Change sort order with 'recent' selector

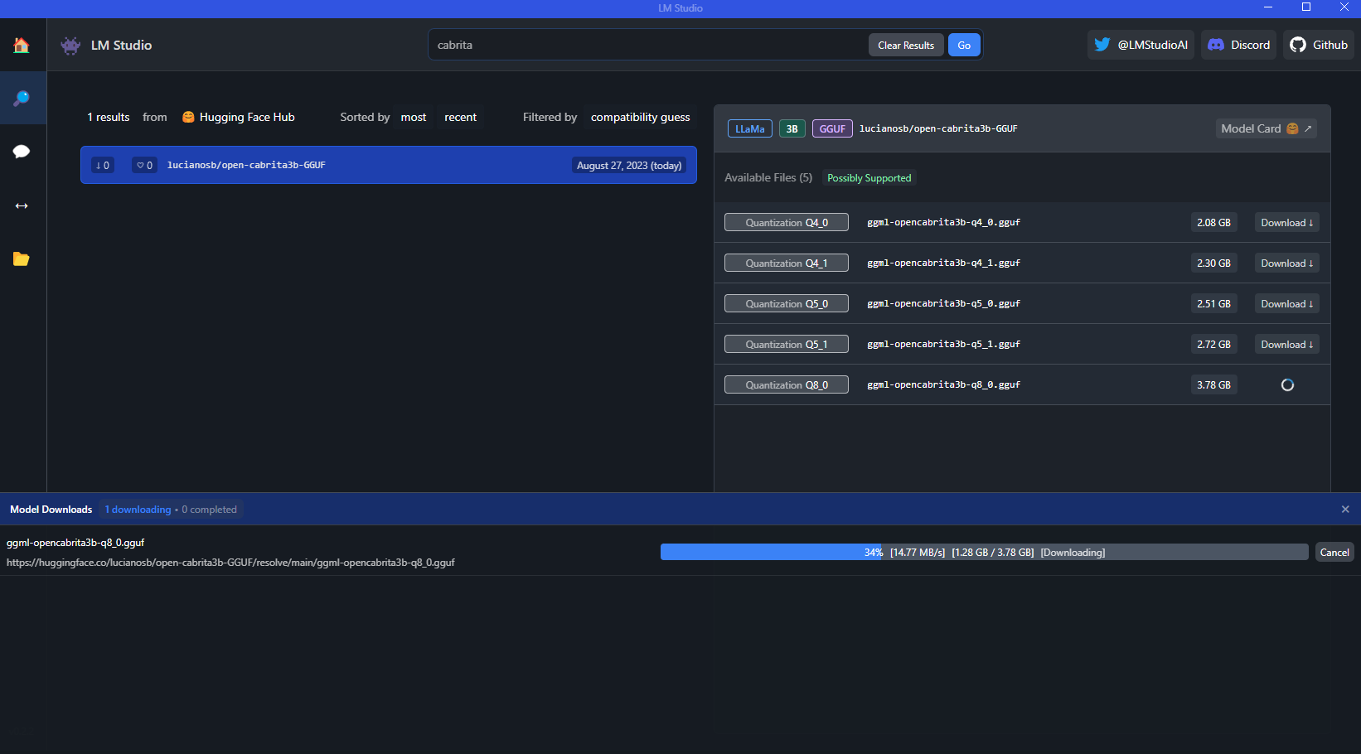click(460, 117)
